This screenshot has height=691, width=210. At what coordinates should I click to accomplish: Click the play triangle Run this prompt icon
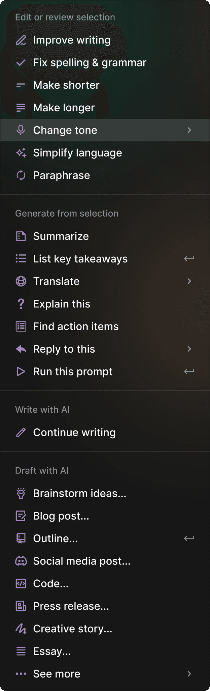pos(21,371)
